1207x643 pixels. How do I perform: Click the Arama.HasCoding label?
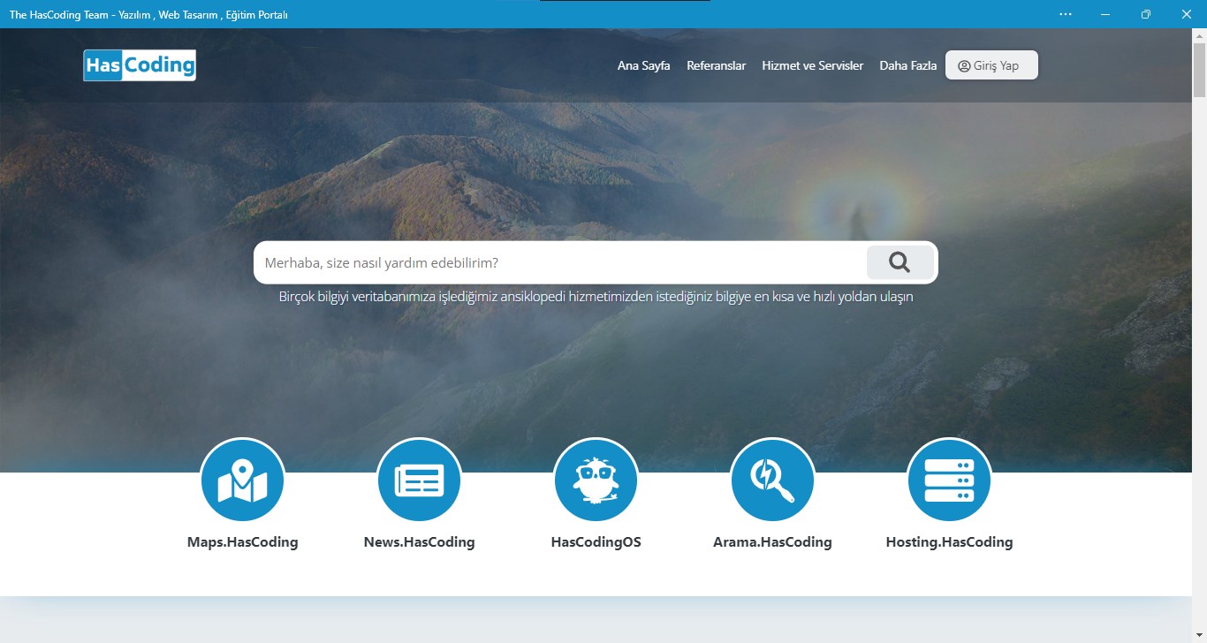click(x=772, y=542)
